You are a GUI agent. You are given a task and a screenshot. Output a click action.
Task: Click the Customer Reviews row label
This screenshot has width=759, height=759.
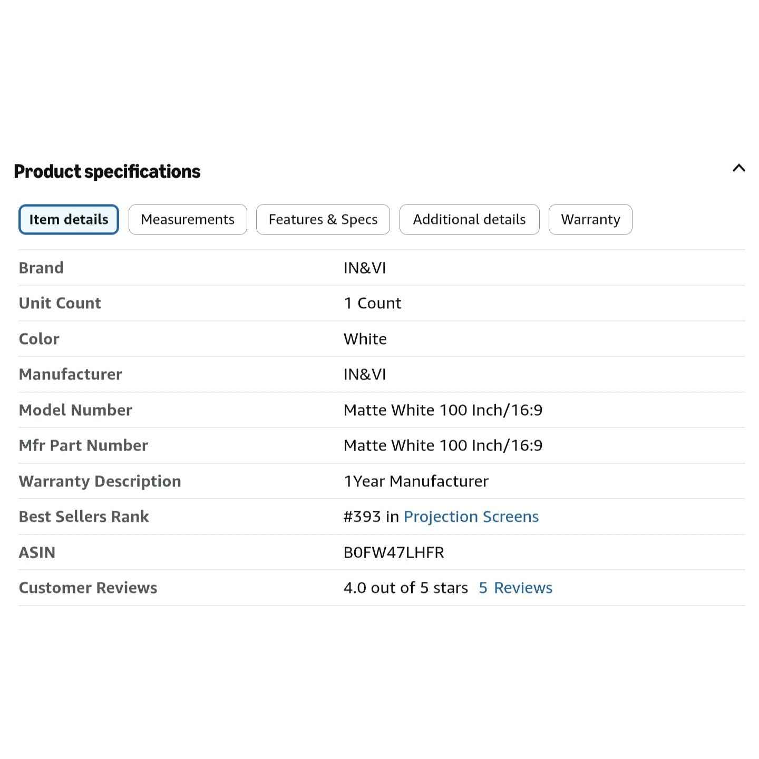88,588
